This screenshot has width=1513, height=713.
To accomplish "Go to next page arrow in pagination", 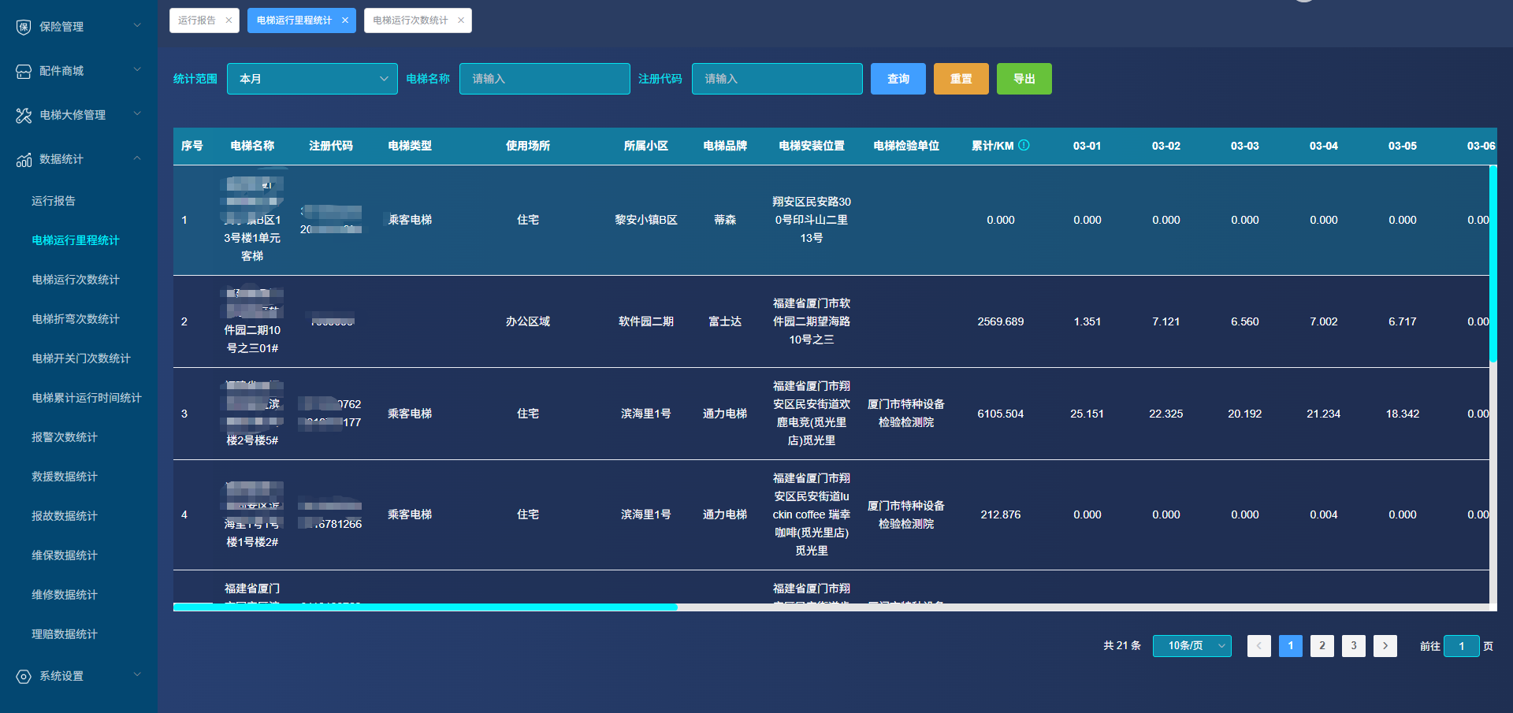I will (x=1385, y=646).
